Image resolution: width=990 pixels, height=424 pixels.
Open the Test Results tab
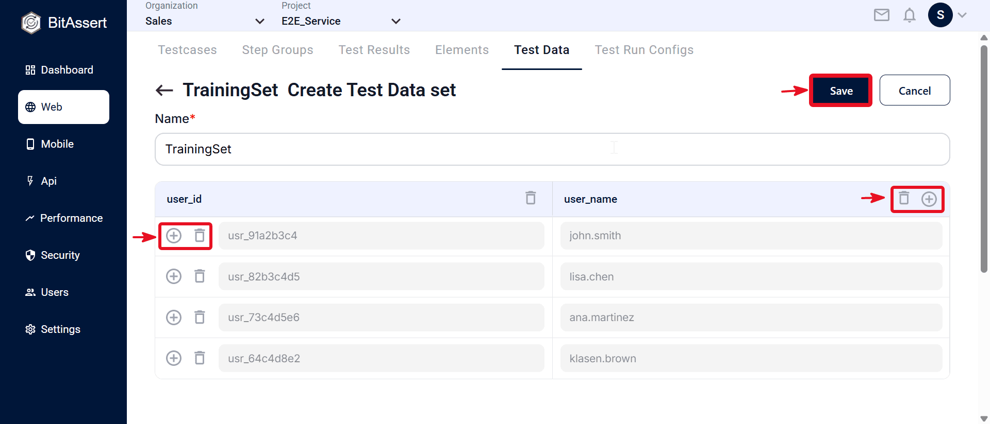click(x=374, y=50)
